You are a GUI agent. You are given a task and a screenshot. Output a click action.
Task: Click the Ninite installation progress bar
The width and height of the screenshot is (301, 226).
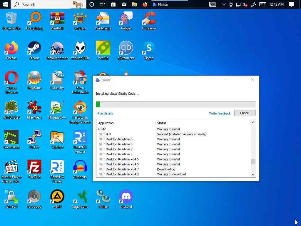point(176,104)
